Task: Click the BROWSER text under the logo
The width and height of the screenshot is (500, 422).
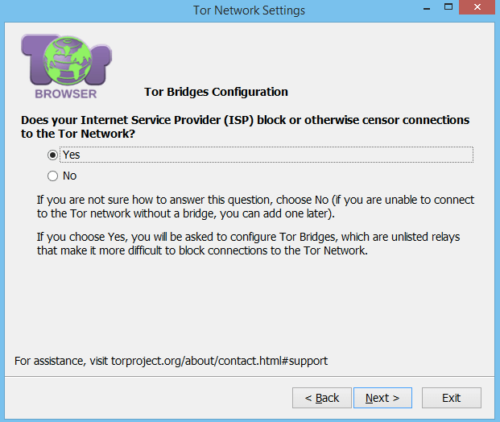Action: click(x=68, y=93)
